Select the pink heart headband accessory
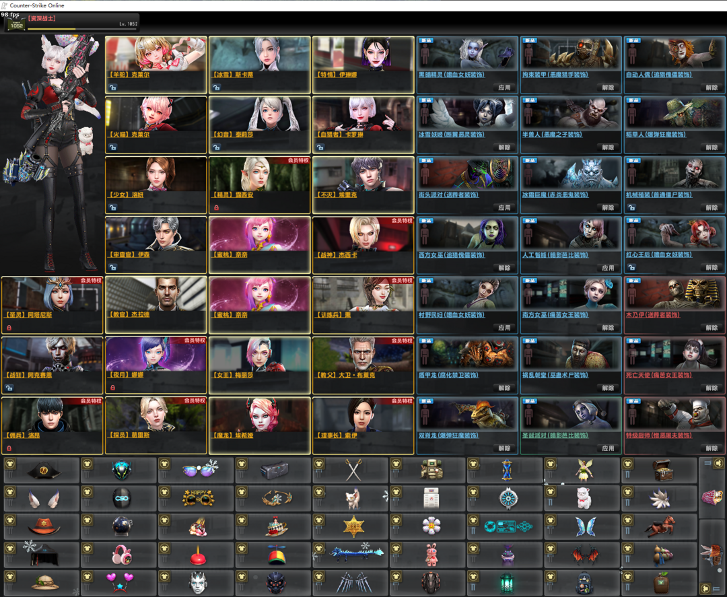The height and width of the screenshot is (597, 727). coord(120,582)
